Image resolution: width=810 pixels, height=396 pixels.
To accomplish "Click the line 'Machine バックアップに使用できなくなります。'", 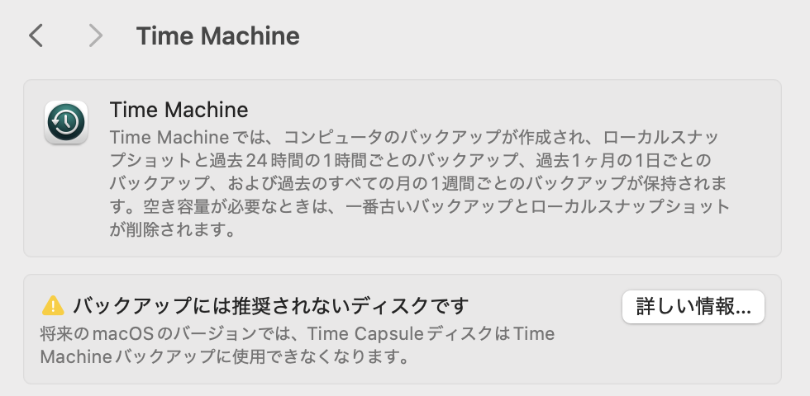I will (x=225, y=356).
